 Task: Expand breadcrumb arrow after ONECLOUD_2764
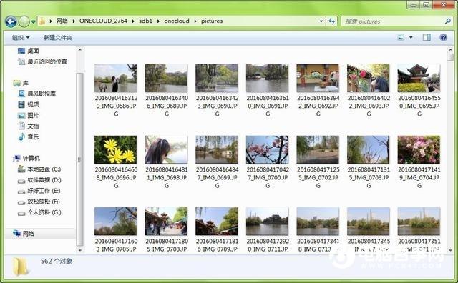click(133, 21)
